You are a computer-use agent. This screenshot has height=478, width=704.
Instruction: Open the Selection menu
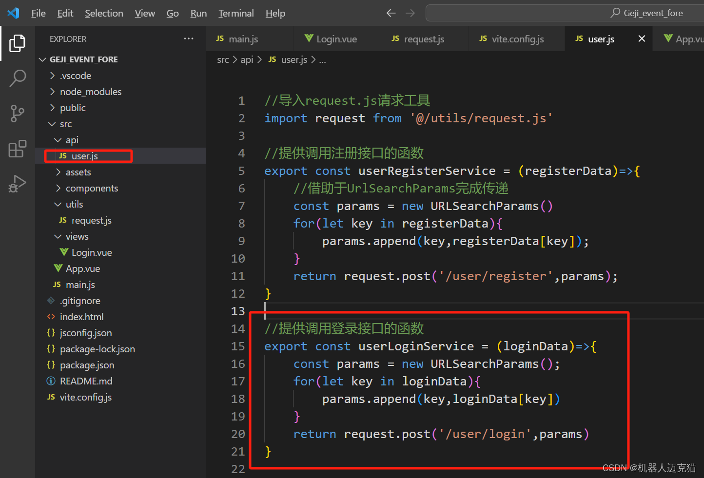[104, 13]
